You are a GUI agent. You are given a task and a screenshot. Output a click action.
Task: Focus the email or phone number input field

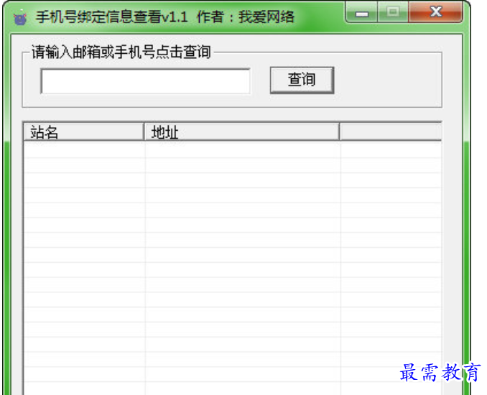point(145,81)
